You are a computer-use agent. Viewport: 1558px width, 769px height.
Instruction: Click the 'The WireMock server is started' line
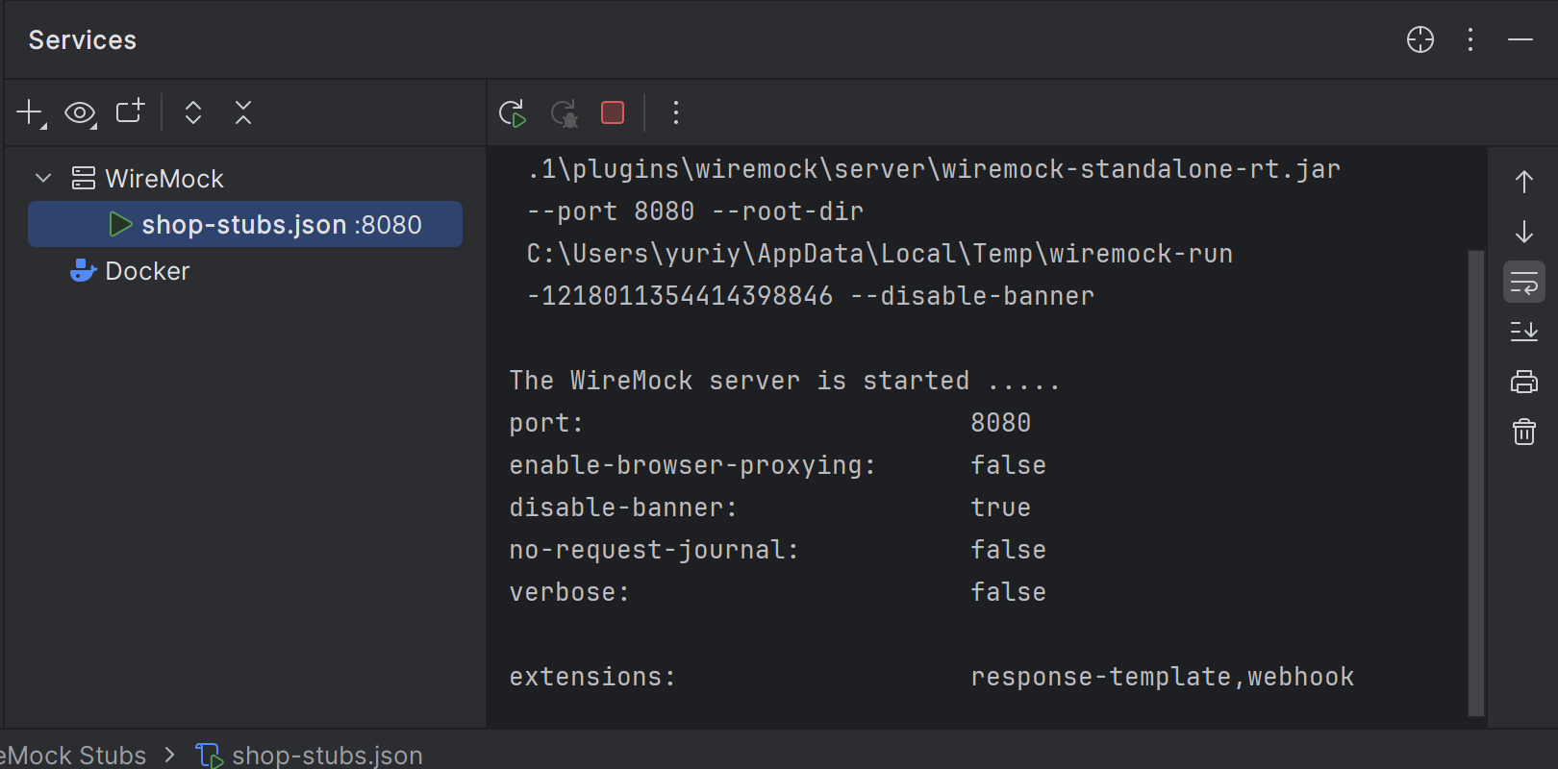tap(784, 381)
